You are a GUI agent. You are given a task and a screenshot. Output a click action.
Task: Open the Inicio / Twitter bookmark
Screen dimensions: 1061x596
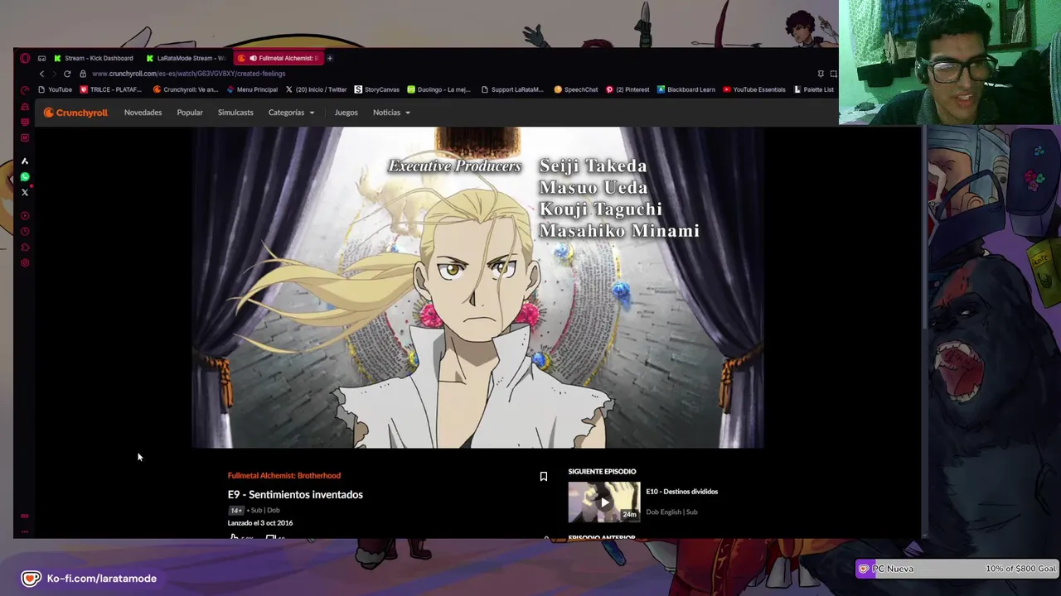point(316,89)
